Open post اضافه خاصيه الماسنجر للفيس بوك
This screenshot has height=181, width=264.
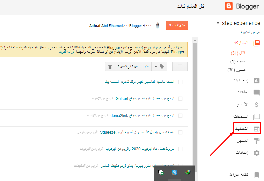(x=139, y=82)
